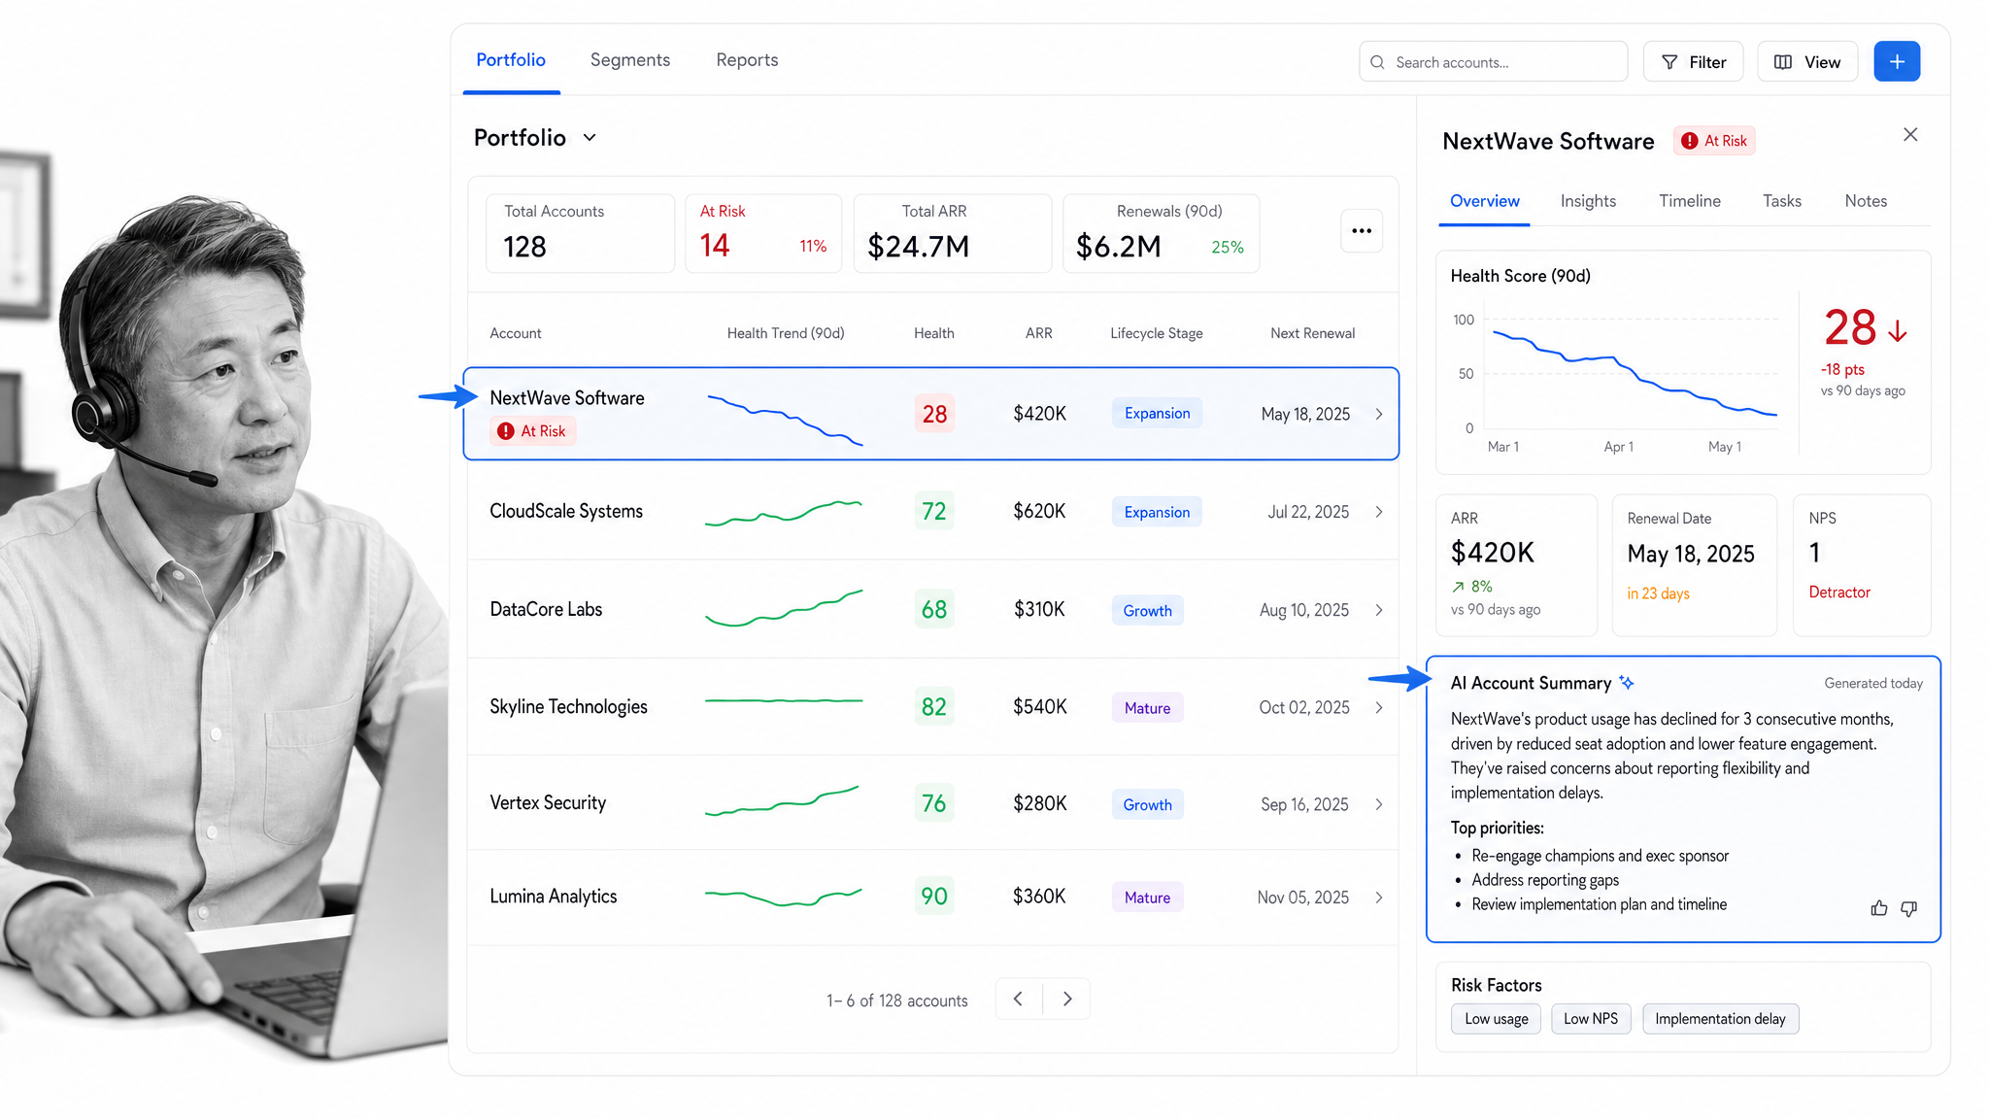
Task: Expand the Portfolio heading dropdown chevron
Action: (590, 138)
